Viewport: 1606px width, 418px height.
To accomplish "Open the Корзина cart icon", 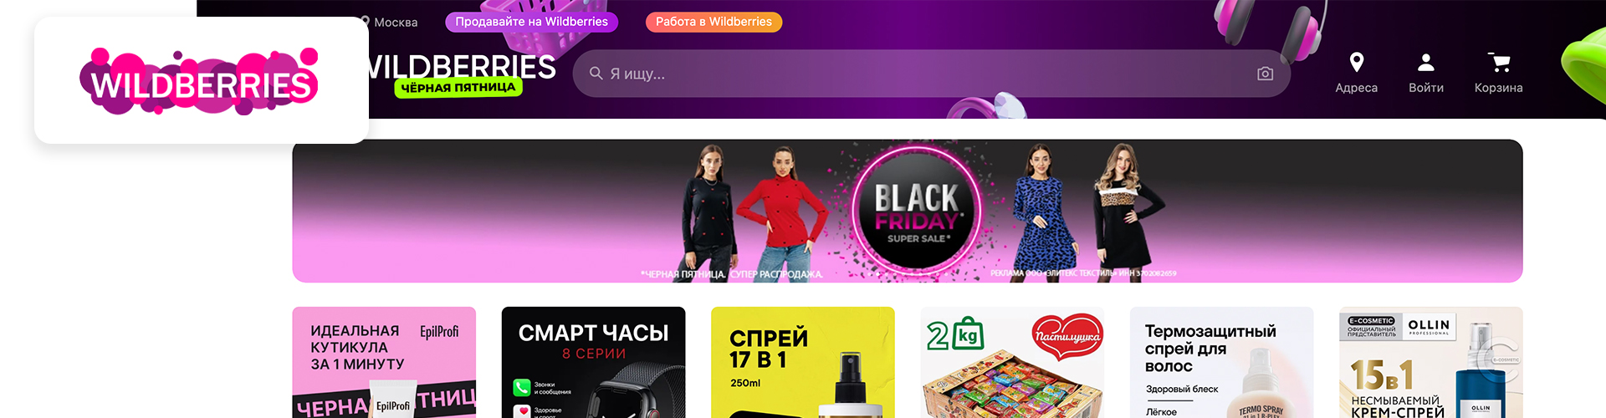I will (x=1498, y=63).
